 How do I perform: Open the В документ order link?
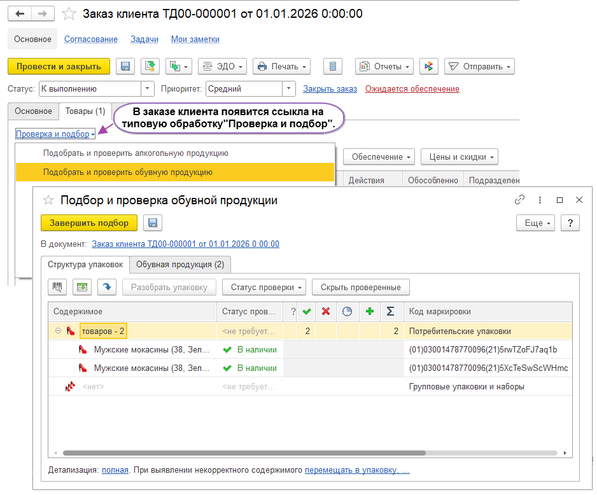click(x=185, y=244)
